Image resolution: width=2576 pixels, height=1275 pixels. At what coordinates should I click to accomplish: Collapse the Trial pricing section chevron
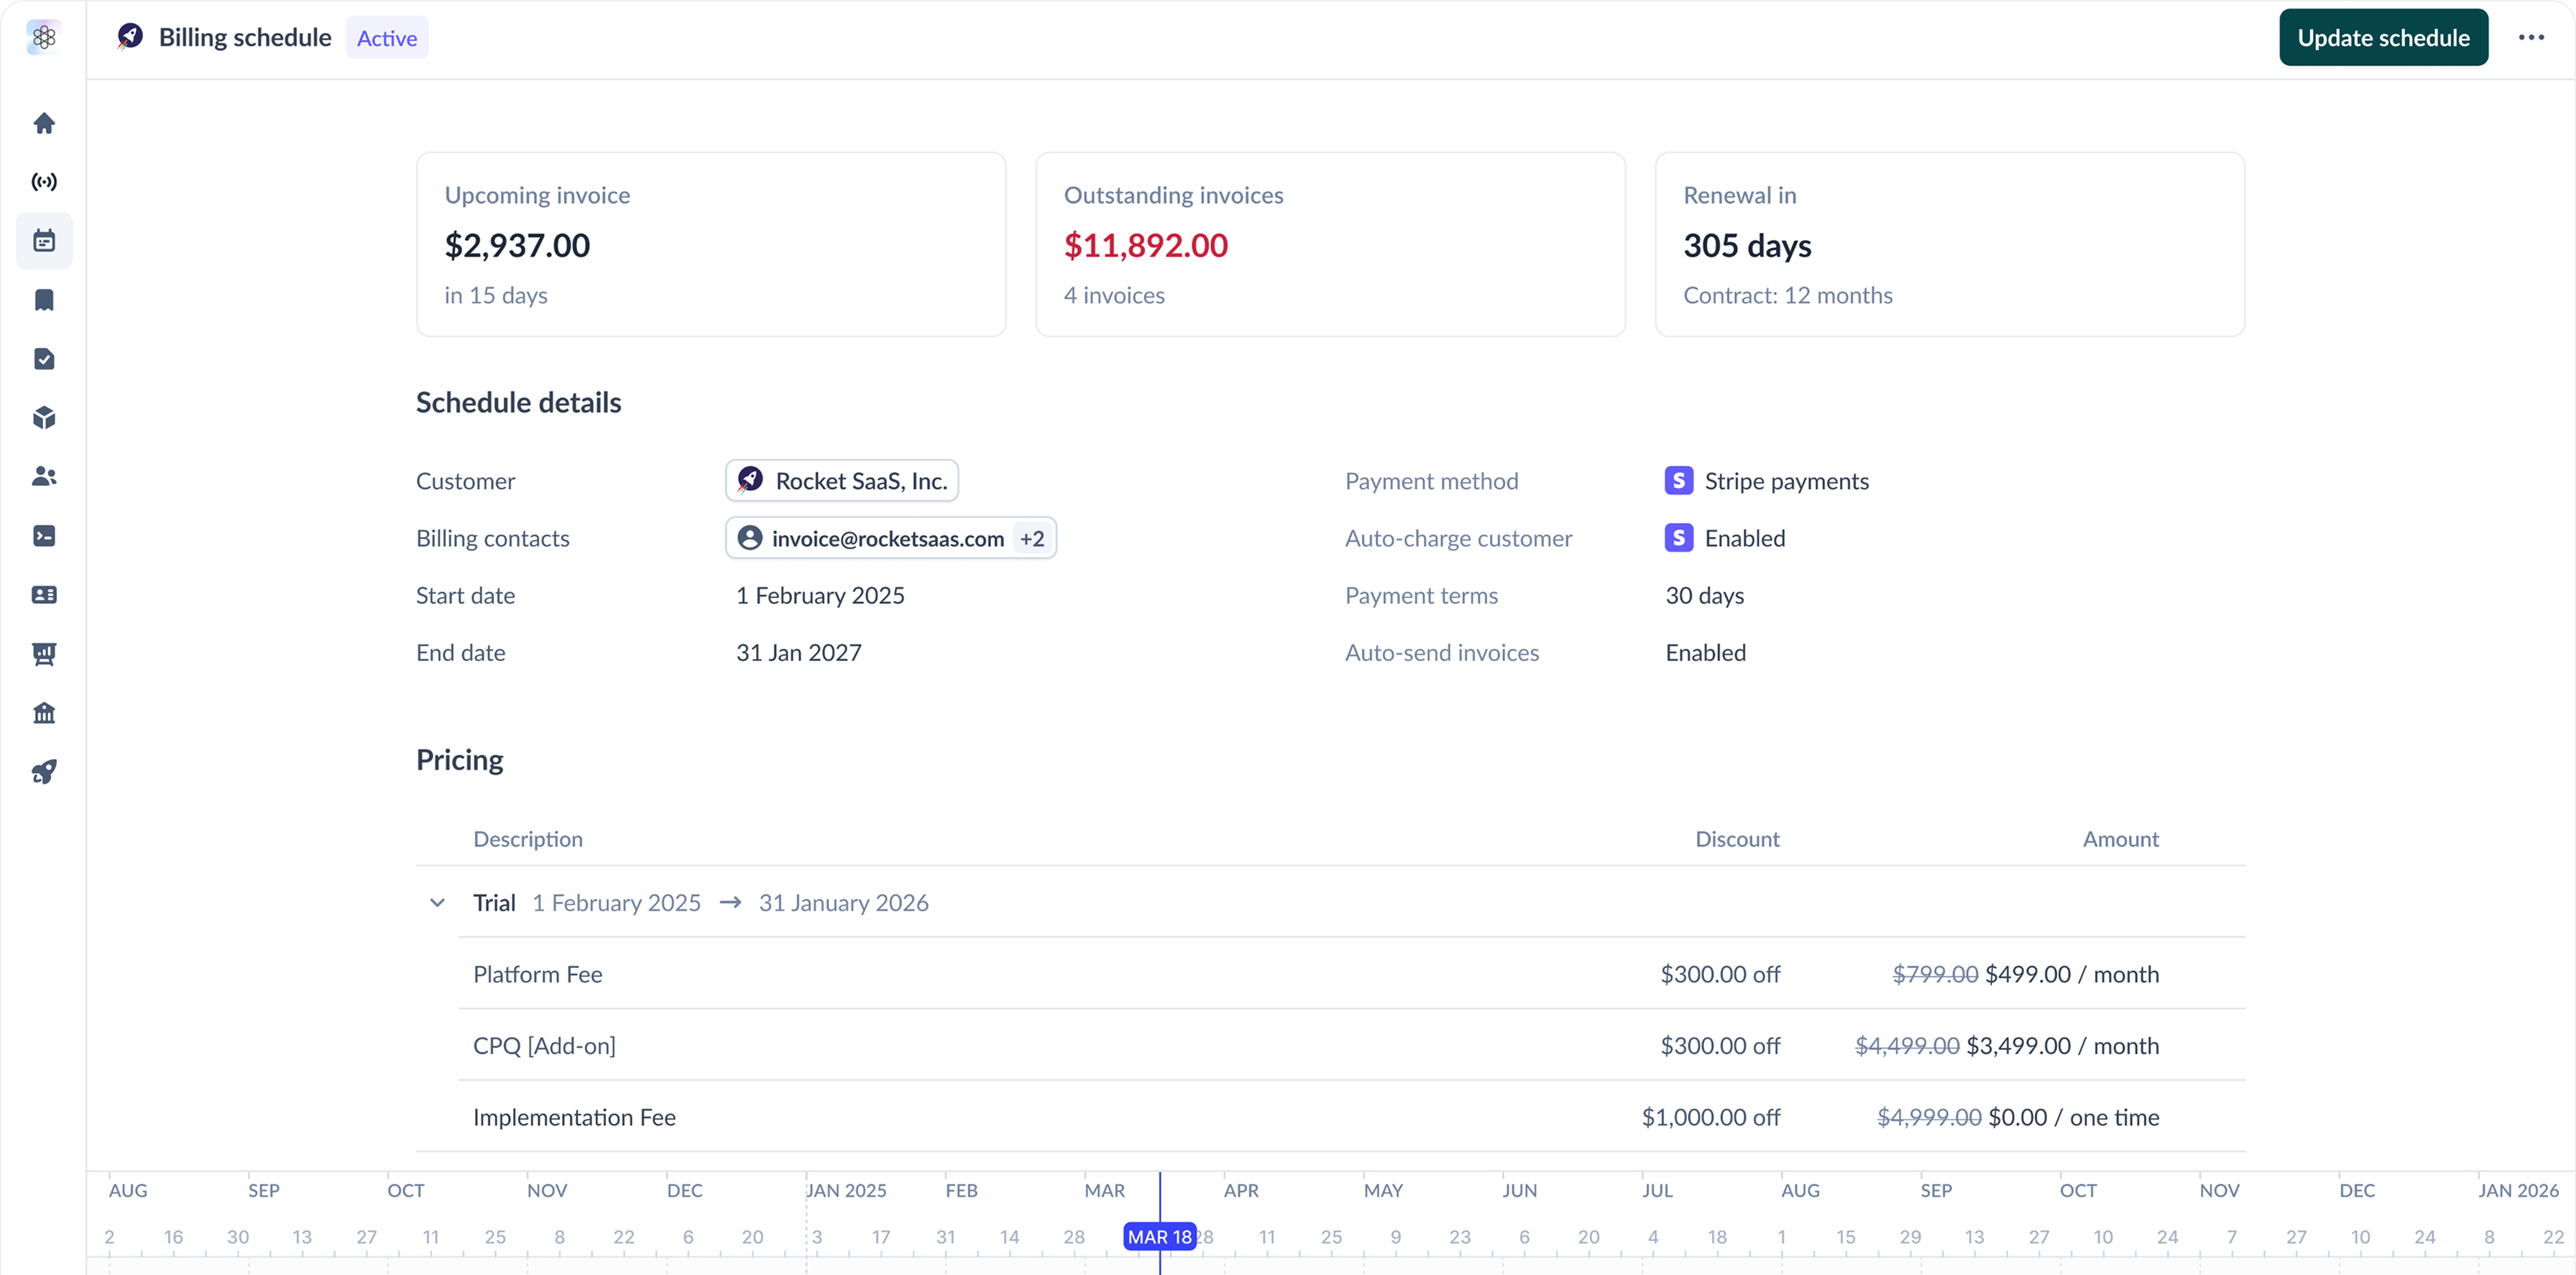(x=437, y=901)
